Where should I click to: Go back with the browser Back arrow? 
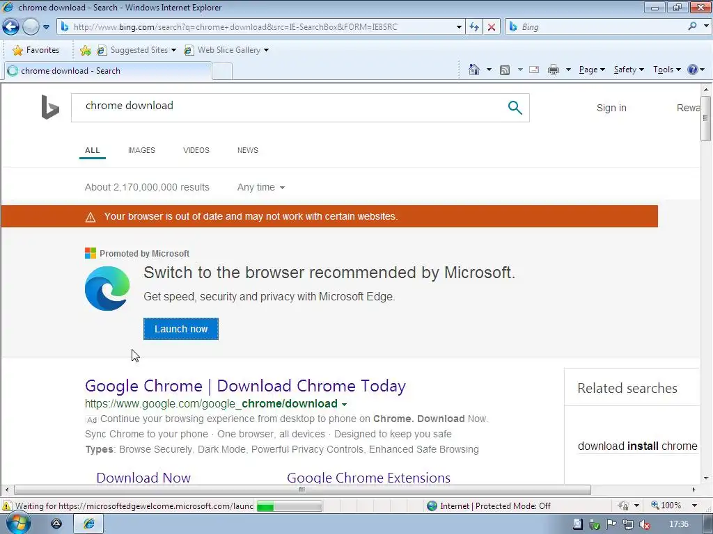11,27
